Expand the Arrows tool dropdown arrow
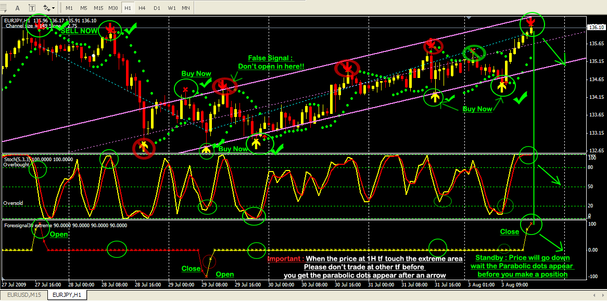The image size is (607, 301). (x=54, y=8)
